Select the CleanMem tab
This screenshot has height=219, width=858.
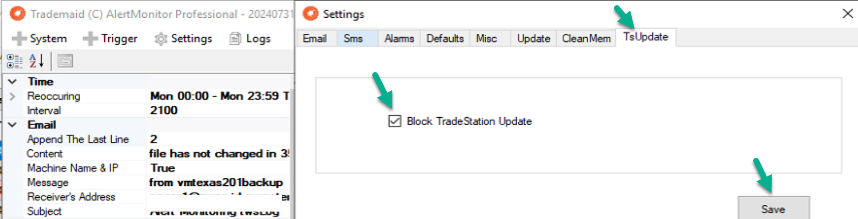pos(586,39)
